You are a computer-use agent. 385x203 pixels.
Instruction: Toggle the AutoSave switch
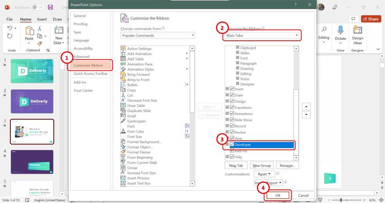pos(38,7)
